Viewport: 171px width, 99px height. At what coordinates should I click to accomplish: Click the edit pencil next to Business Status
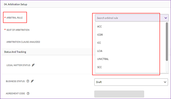(x=32, y=81)
